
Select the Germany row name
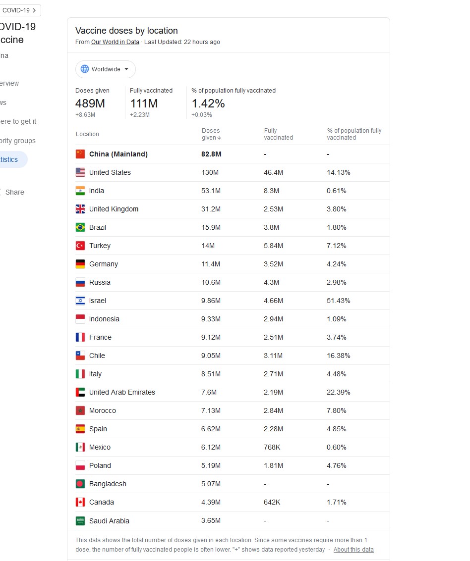click(x=103, y=264)
